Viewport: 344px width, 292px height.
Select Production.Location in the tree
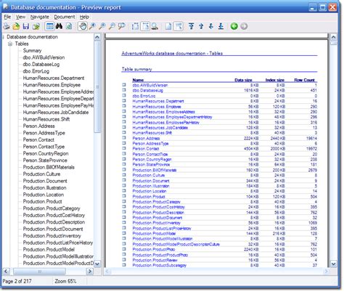(44, 195)
